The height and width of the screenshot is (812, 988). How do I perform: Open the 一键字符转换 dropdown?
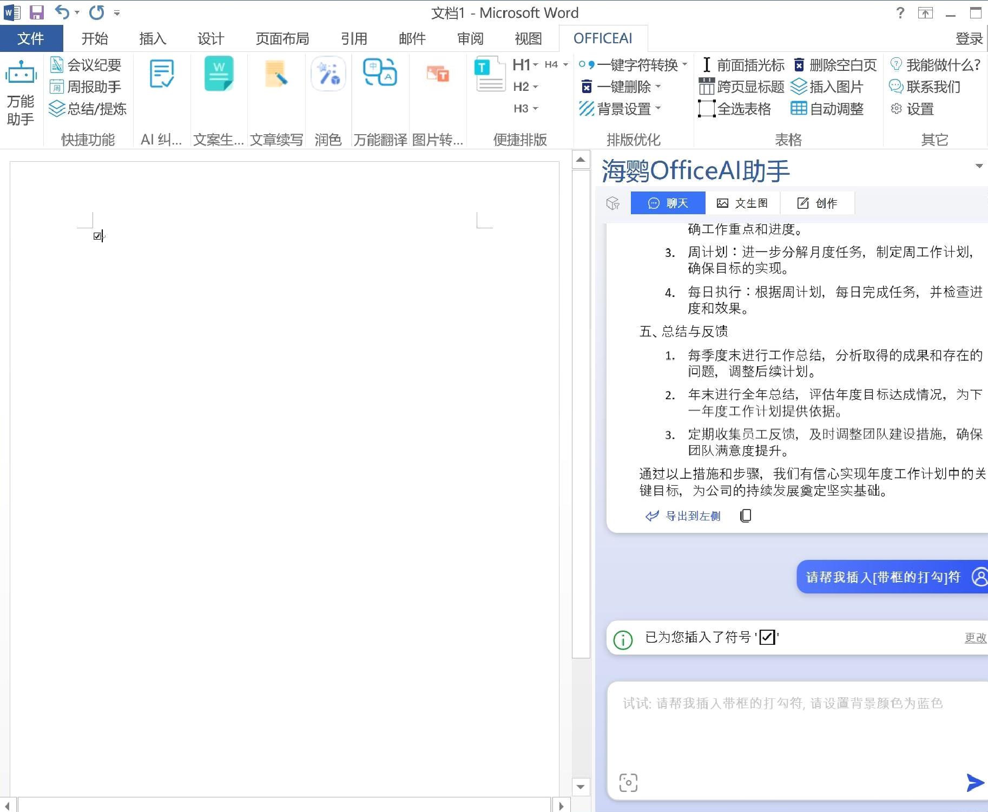[685, 64]
